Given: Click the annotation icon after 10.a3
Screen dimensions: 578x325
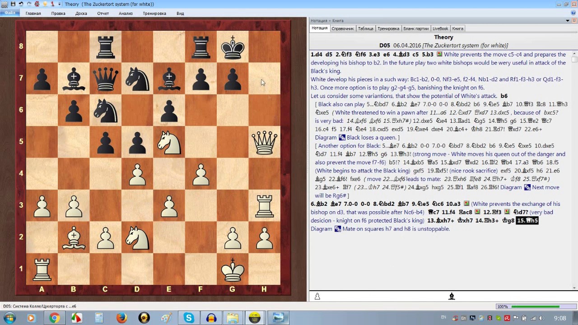Looking at the screenshot, I should pyautogui.click(x=466, y=204).
